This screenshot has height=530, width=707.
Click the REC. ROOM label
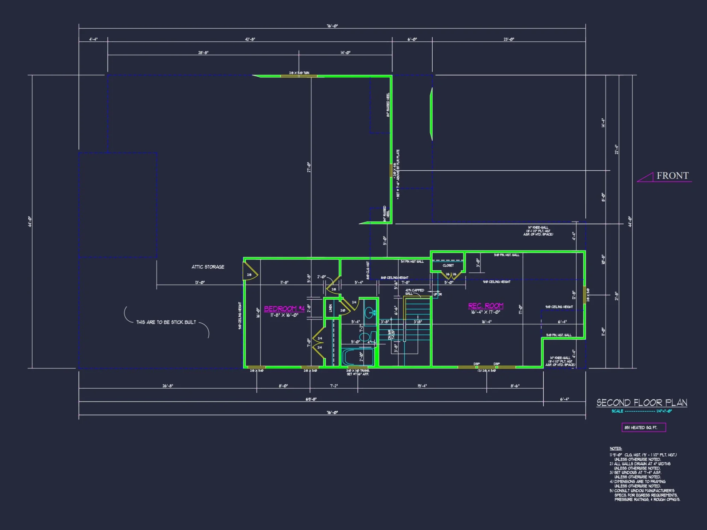pyautogui.click(x=486, y=305)
